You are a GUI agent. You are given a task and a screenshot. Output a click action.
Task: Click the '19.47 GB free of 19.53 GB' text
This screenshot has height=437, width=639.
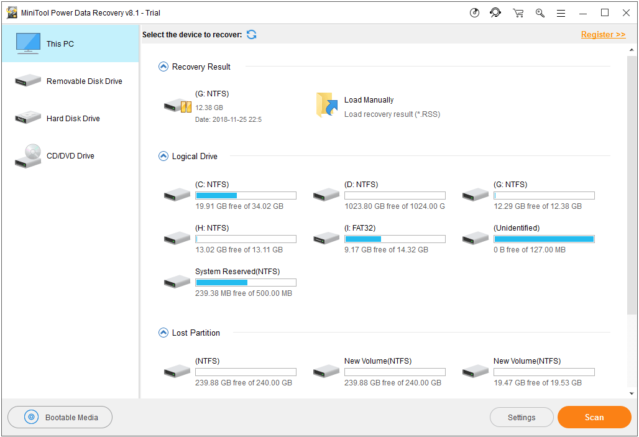(538, 383)
